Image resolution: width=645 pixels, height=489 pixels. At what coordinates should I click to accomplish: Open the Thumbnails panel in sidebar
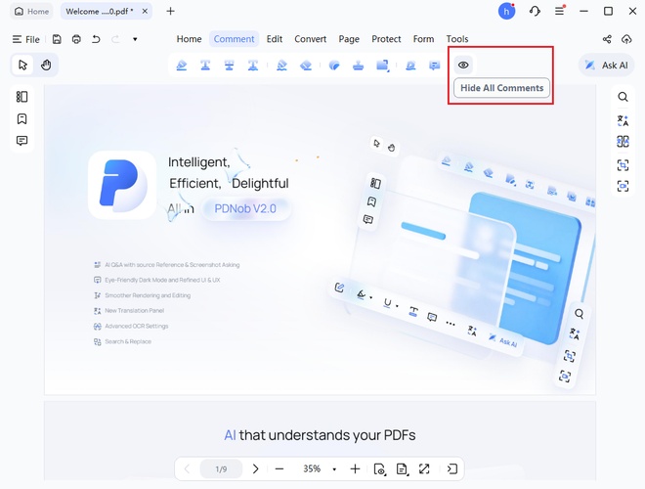coord(21,97)
